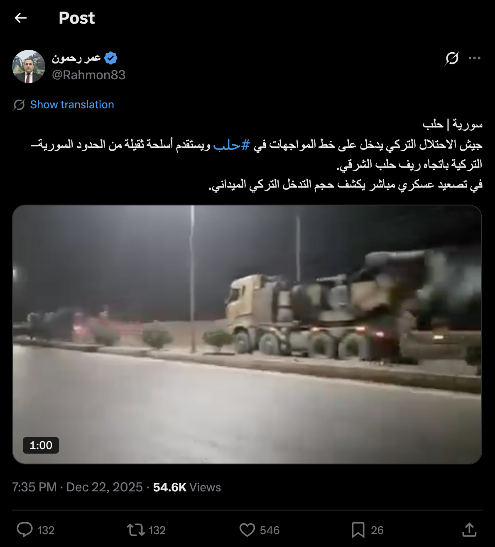The image size is (495, 547).
Task: Open the author's Arabic display name
Action: click(x=76, y=58)
